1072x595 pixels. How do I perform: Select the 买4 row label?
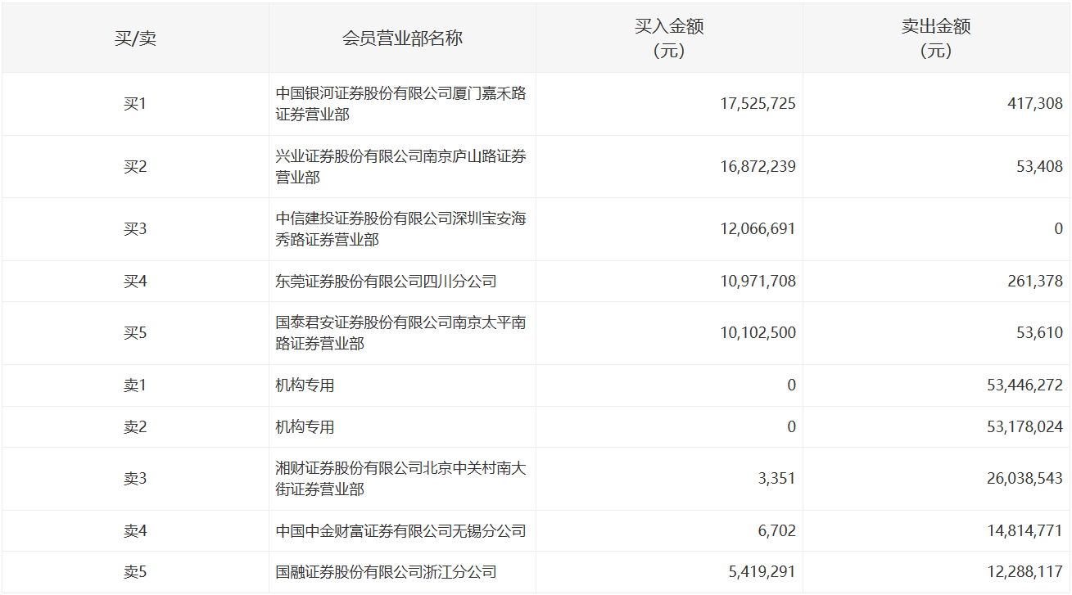135,282
